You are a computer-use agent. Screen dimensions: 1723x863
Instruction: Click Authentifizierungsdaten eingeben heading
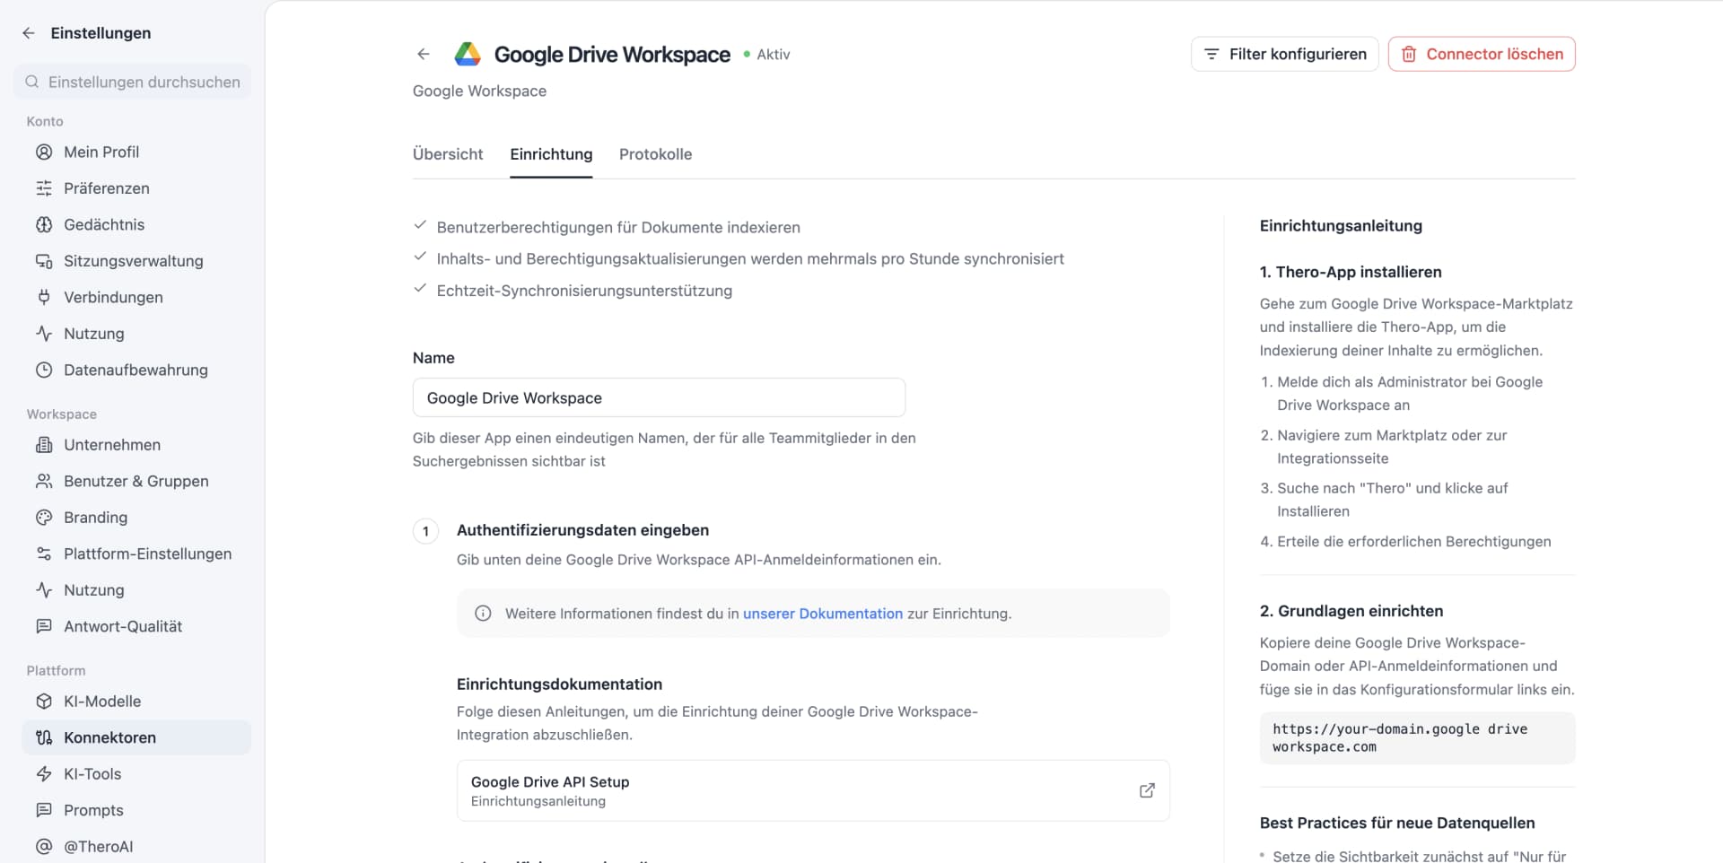coord(582,530)
